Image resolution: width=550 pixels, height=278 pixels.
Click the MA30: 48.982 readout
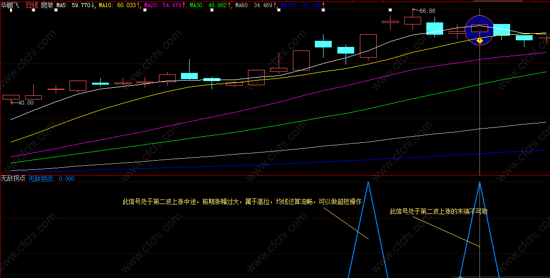click(x=209, y=5)
